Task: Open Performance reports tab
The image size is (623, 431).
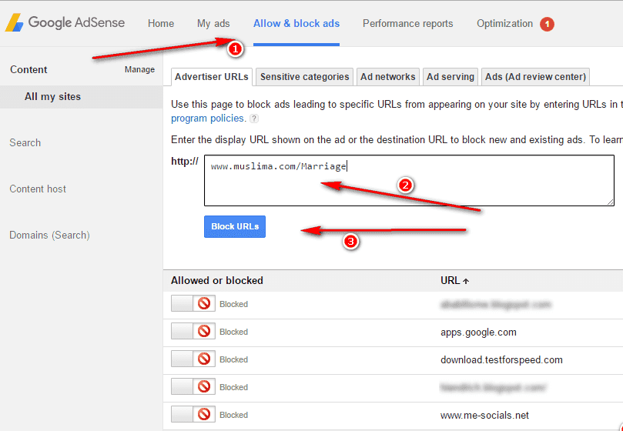Action: tap(407, 23)
